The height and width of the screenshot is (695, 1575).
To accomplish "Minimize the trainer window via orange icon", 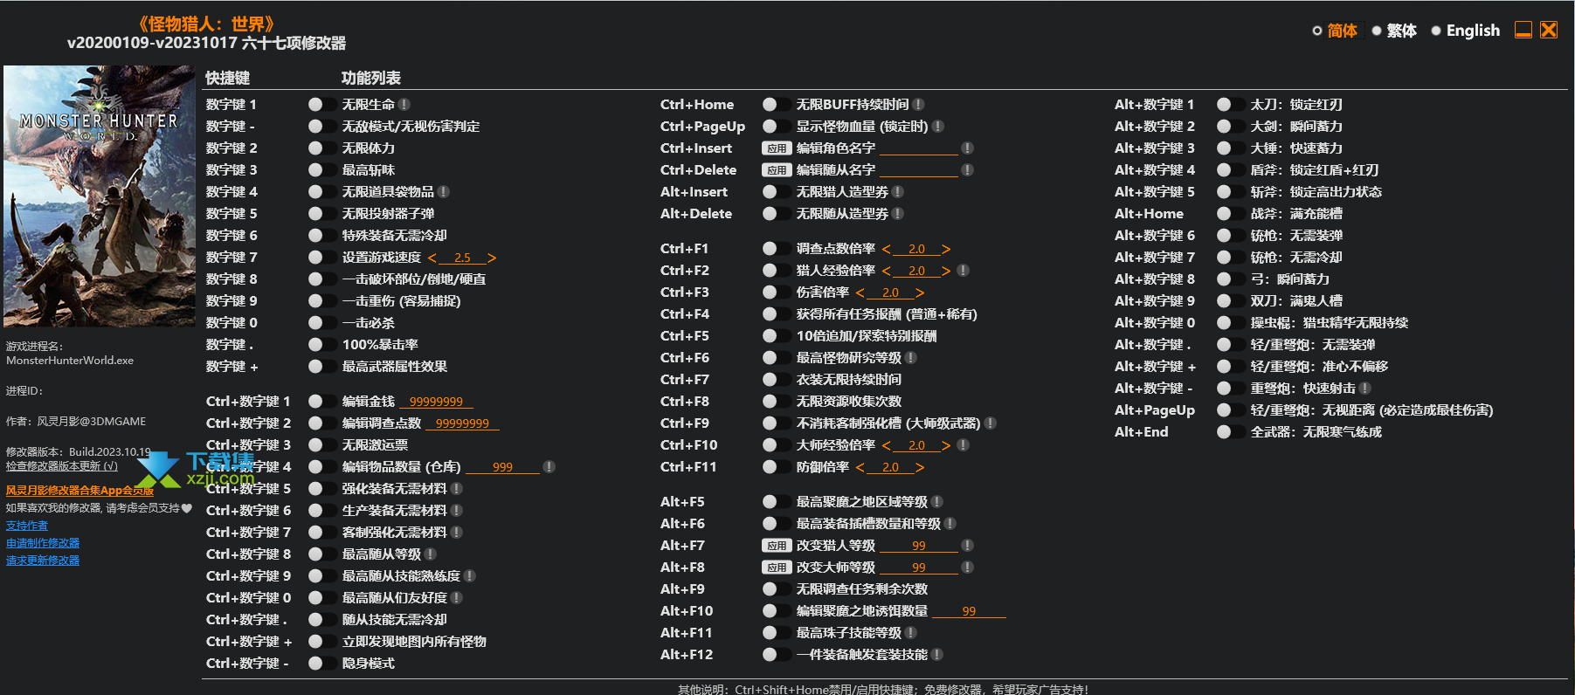I will point(1523,30).
